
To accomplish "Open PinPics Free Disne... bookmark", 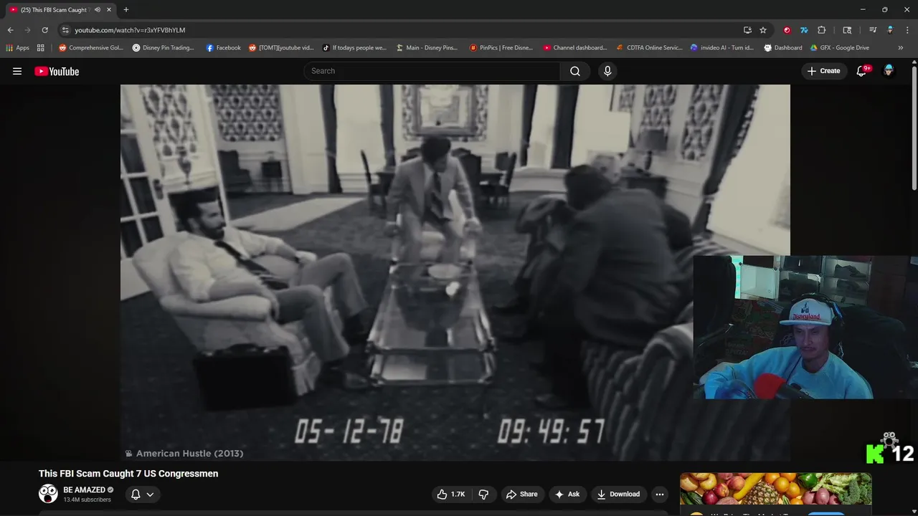I will coord(501,48).
